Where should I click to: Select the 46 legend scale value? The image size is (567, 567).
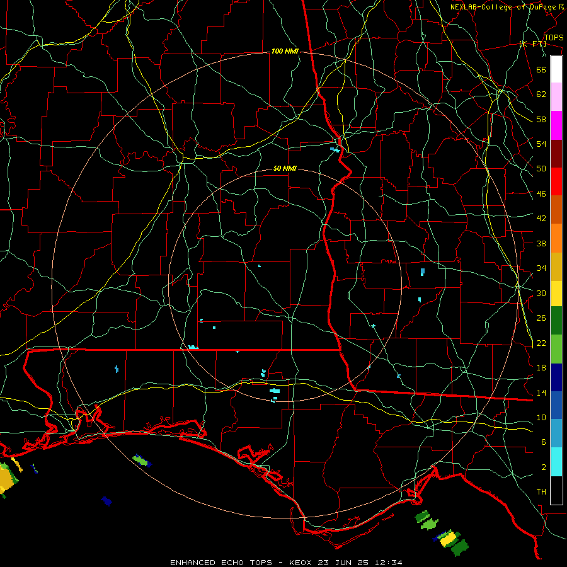pyautogui.click(x=541, y=194)
